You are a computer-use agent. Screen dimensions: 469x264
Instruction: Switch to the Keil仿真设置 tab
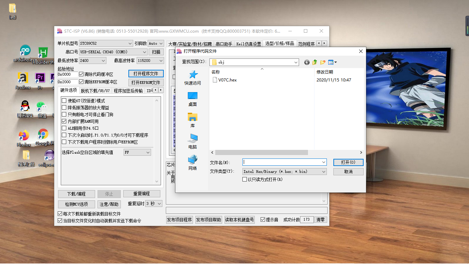coord(249,44)
